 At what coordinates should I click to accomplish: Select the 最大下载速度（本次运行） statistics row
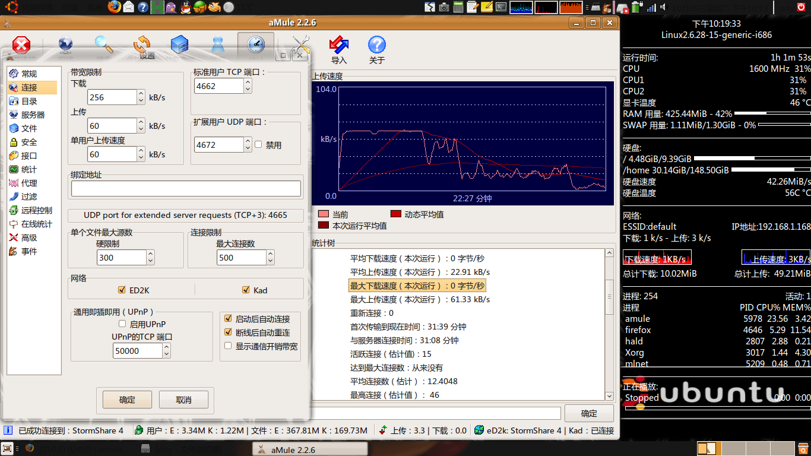(x=417, y=286)
